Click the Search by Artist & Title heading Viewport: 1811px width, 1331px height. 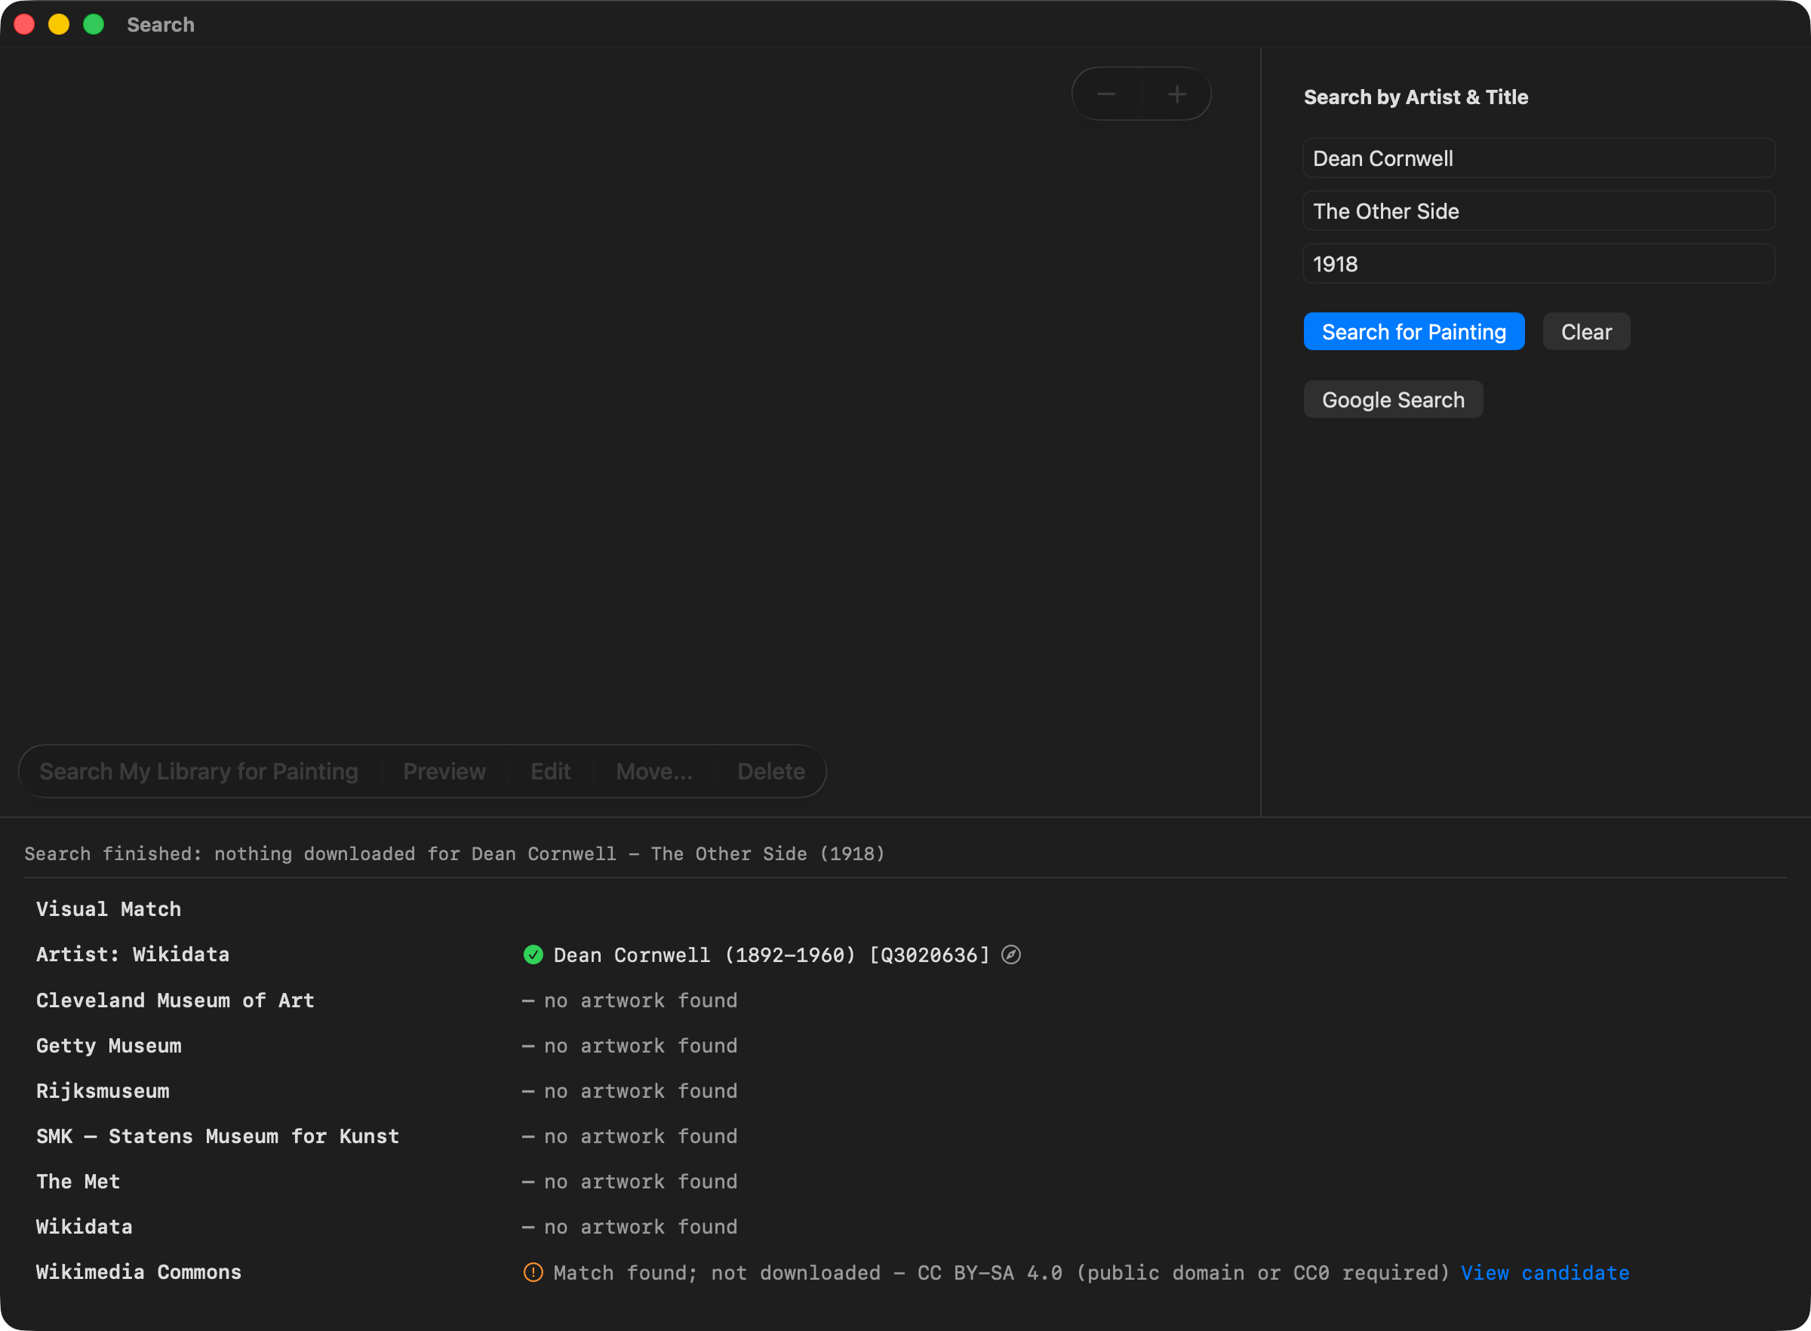(1416, 97)
